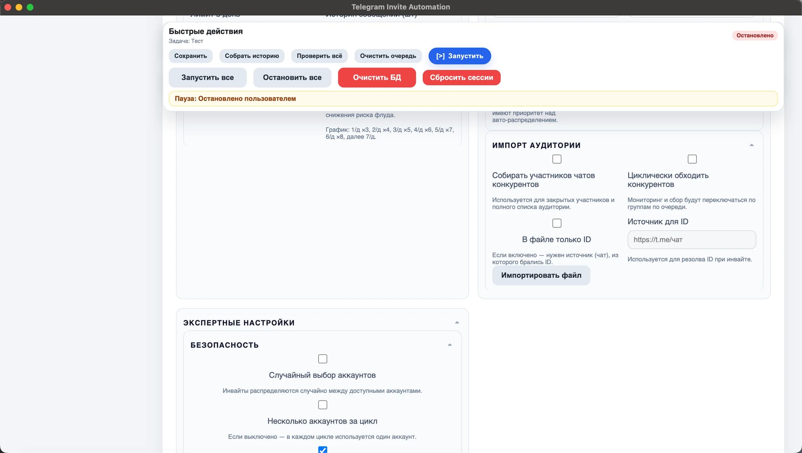Click the red Сбросить сессии button
This screenshot has height=453, width=802.
point(461,78)
